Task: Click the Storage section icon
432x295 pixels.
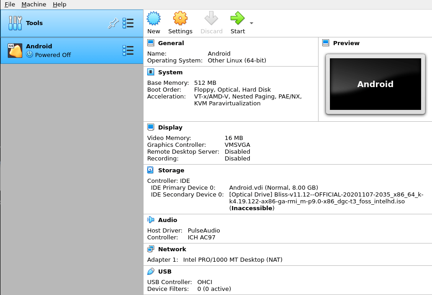Action: click(150, 170)
